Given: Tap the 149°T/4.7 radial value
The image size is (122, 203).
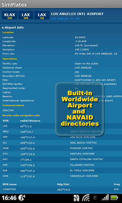Looking at the screenshot, I should pos(27,132).
